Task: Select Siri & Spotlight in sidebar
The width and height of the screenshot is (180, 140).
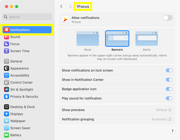Action: (27, 89)
